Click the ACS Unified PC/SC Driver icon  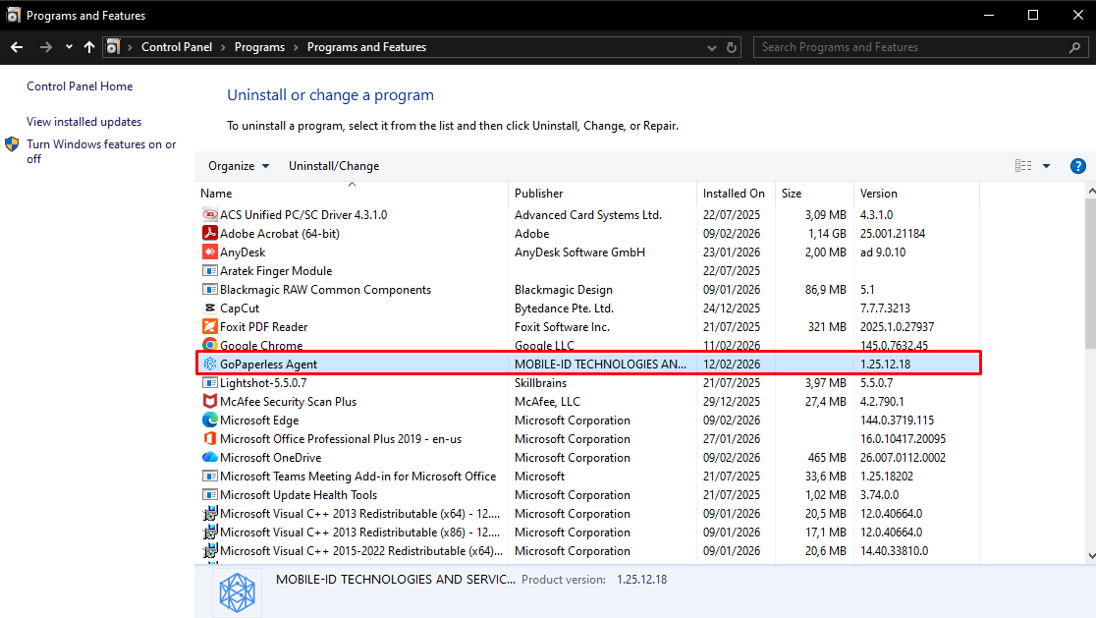[210, 214]
